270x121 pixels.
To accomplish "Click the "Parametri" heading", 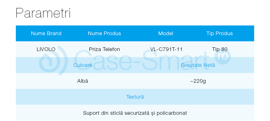I will click(x=43, y=13).
